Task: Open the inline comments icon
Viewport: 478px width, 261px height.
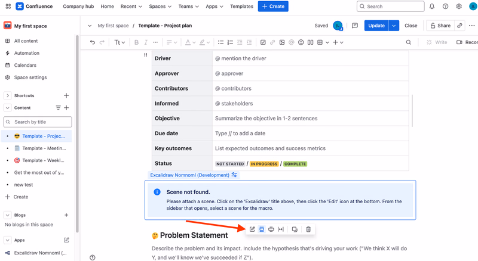Action: pos(355,26)
